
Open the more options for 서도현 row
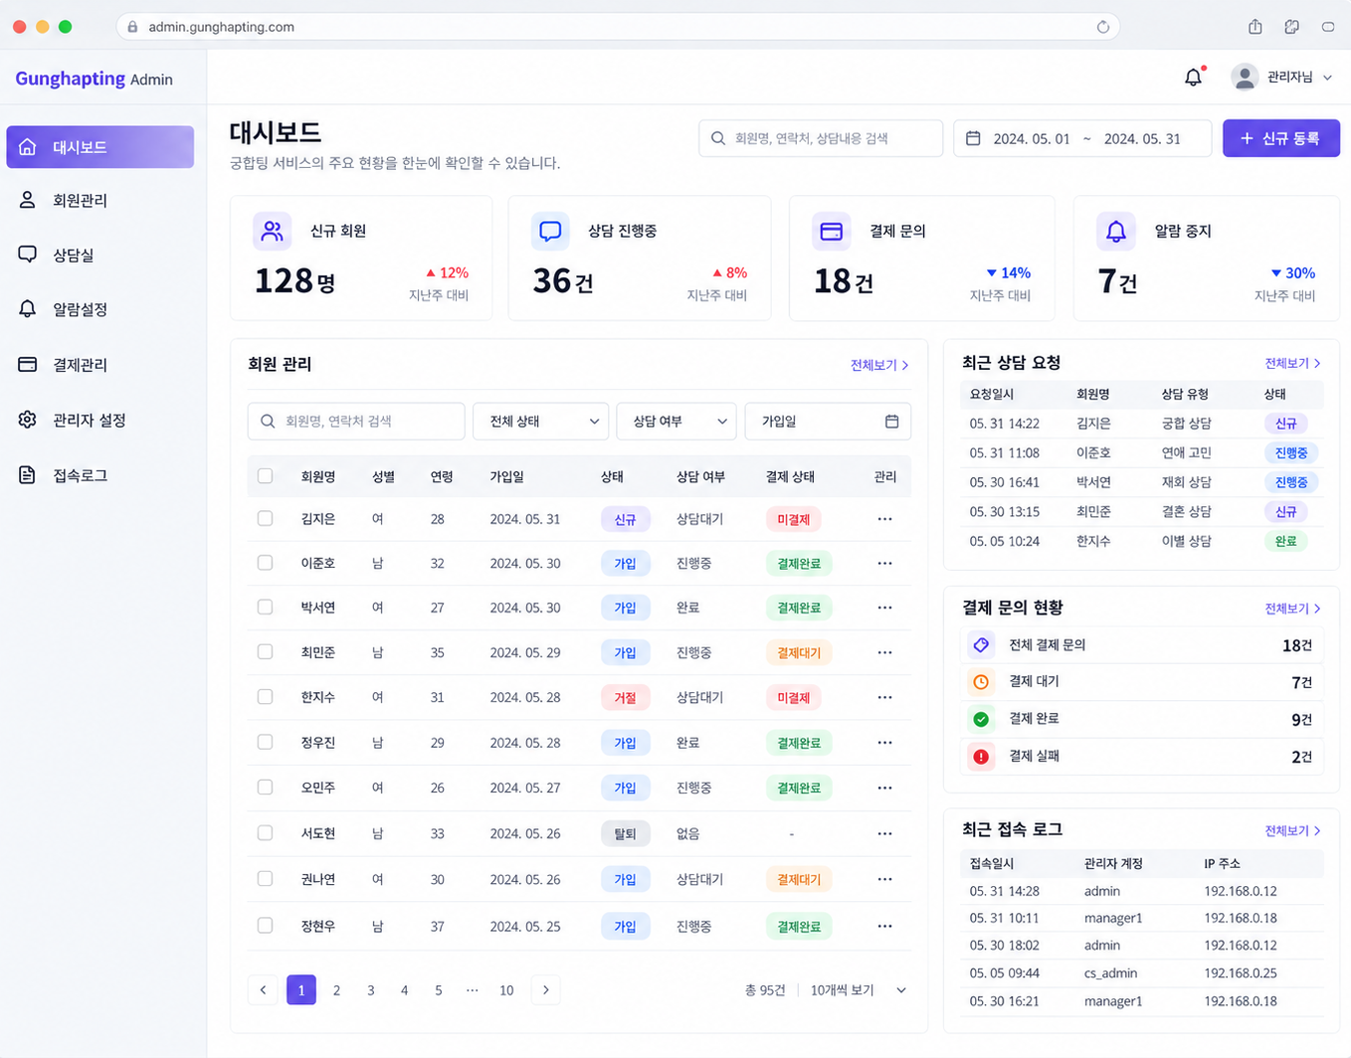(x=884, y=833)
